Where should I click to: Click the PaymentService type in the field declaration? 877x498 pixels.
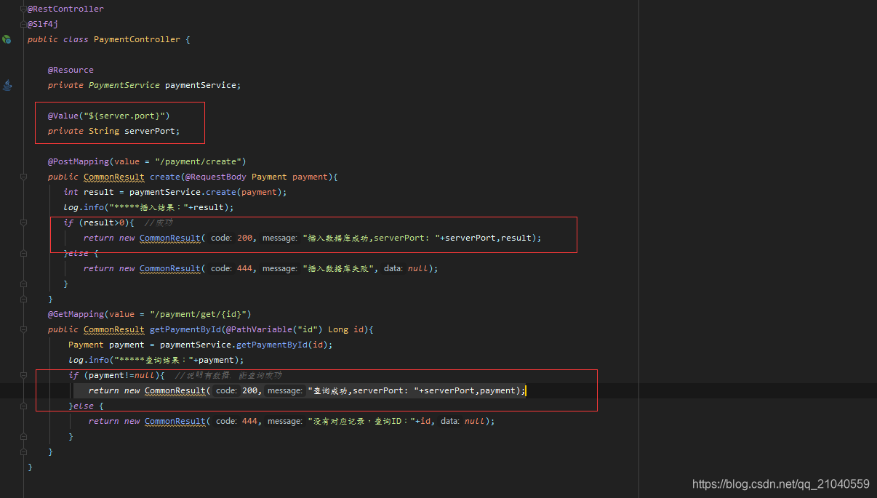tap(124, 85)
